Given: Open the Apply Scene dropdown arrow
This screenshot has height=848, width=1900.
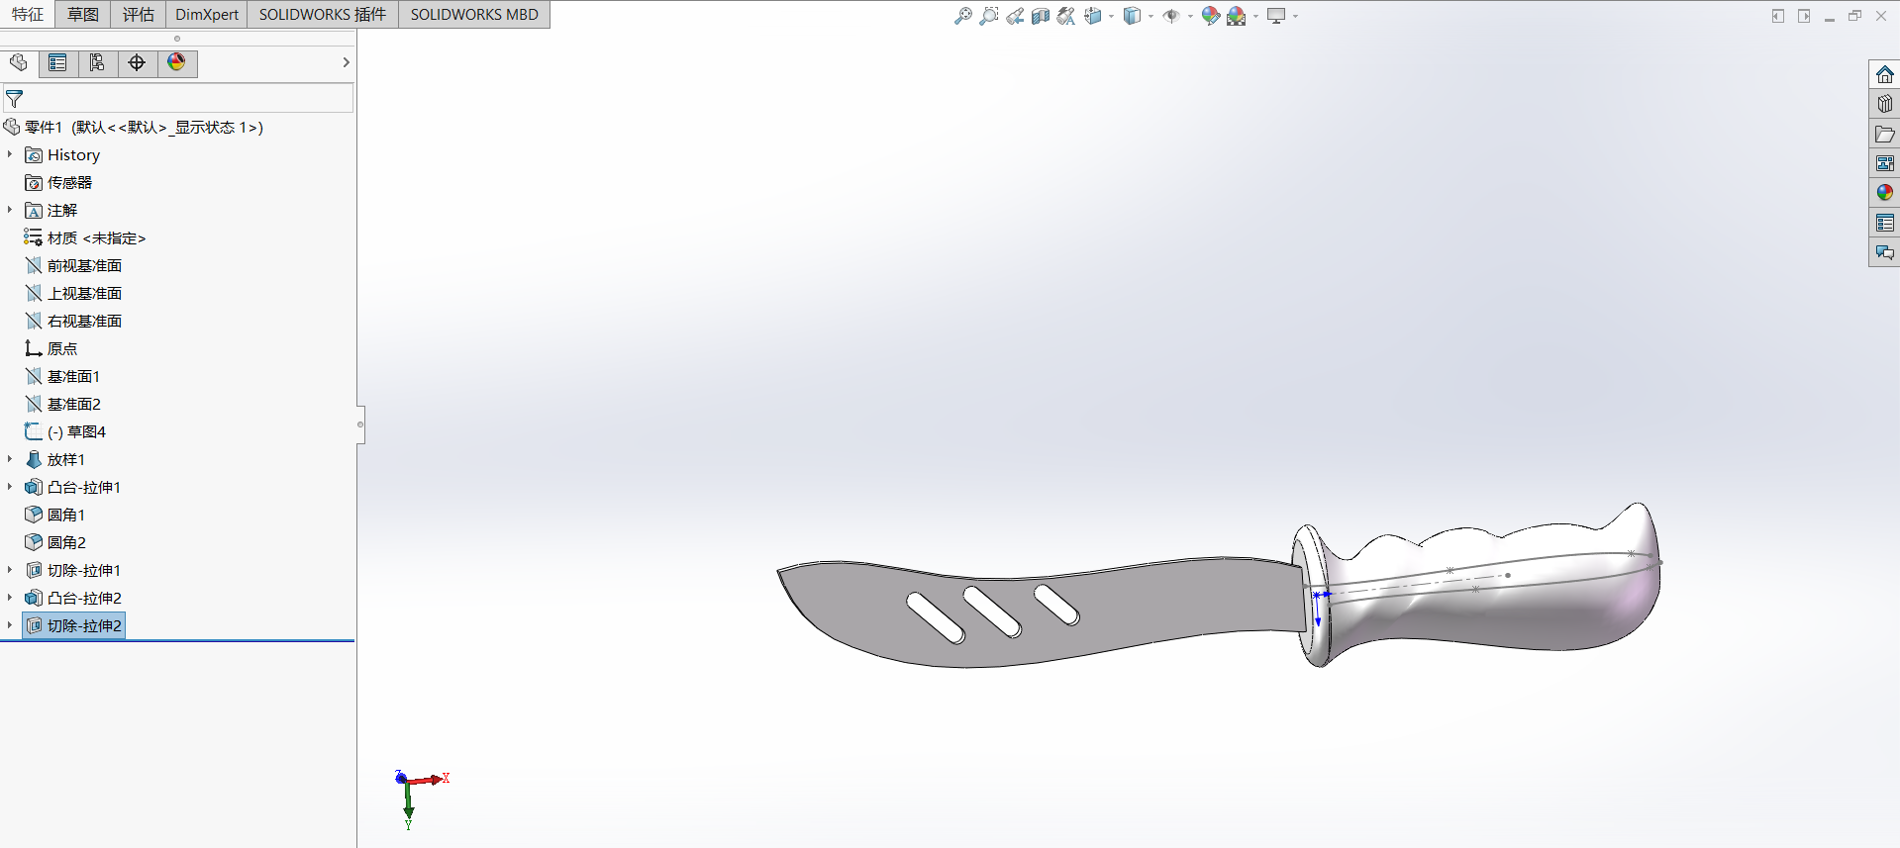Looking at the screenshot, I should pos(1255,16).
